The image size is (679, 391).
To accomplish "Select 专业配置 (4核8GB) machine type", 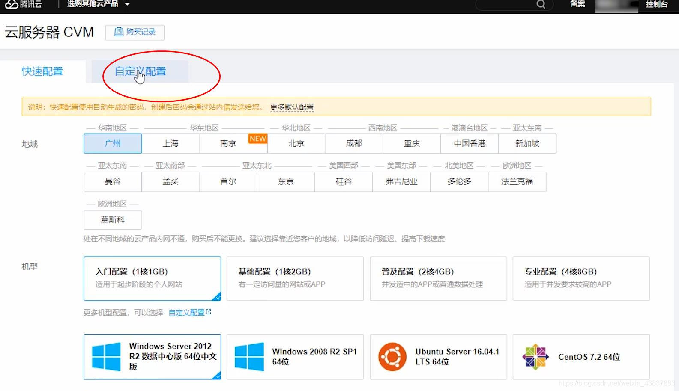I will 581,278.
